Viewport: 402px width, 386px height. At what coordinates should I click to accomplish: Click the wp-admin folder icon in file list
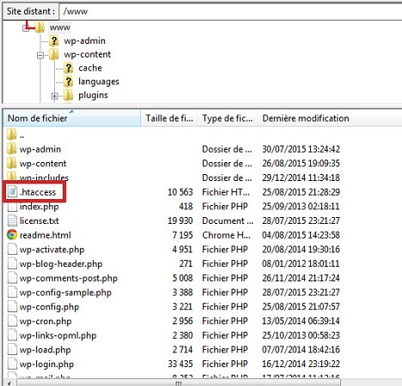12,149
